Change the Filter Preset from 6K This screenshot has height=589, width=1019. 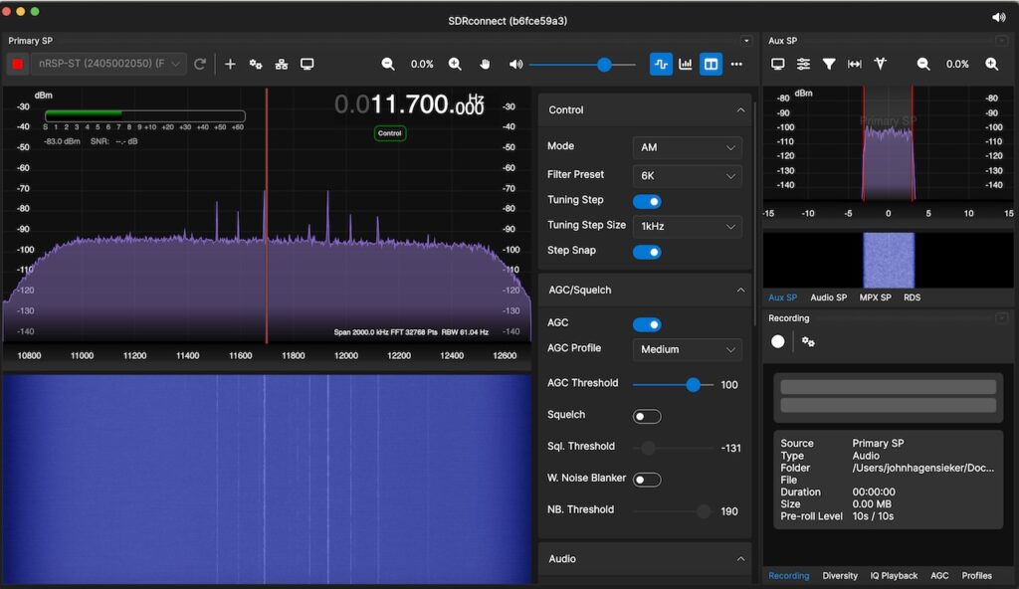pos(687,174)
